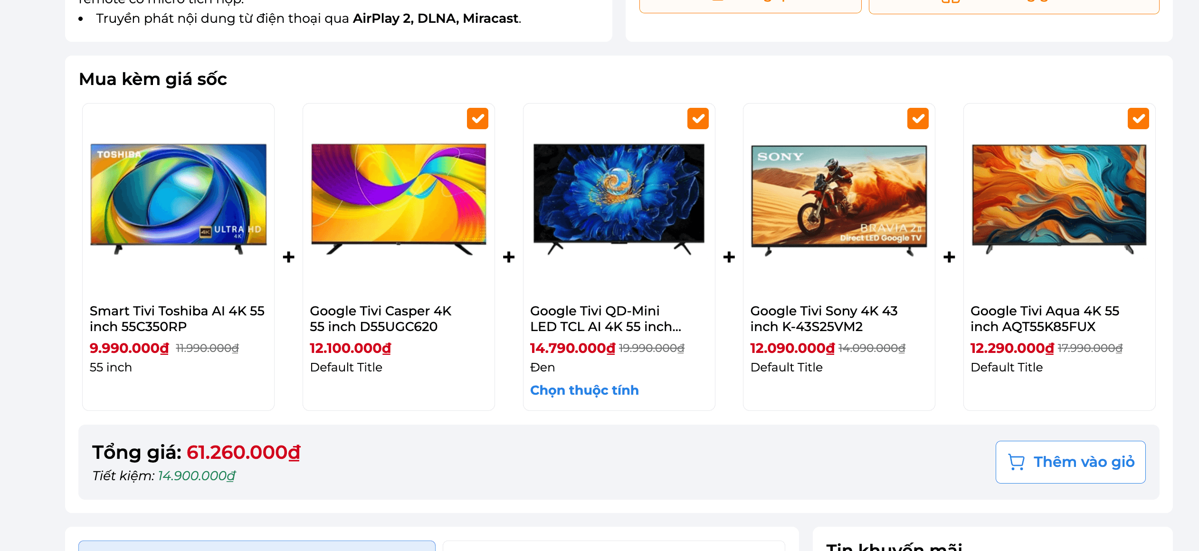Uncheck the TCL QD-Mini LED bundle checkbox
The image size is (1199, 551).
pyautogui.click(x=698, y=119)
